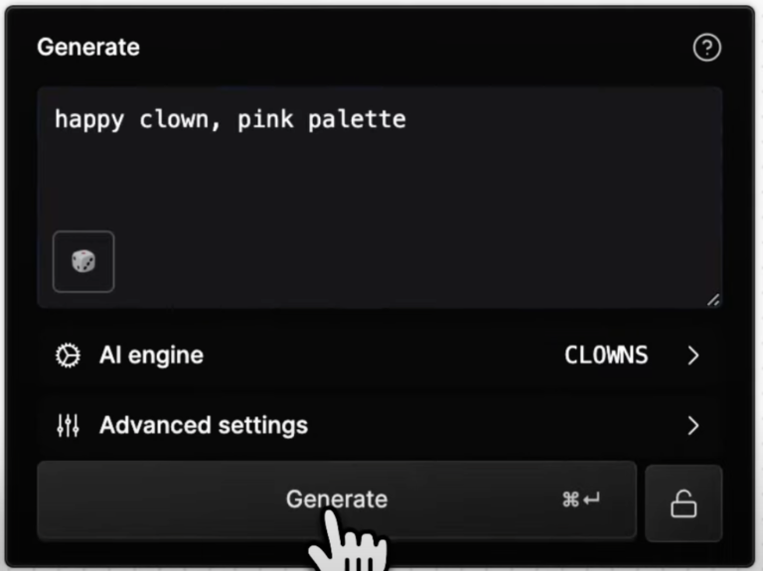Click the Generate panel heading text
Viewport: 763px width, 571px height.
88,48
